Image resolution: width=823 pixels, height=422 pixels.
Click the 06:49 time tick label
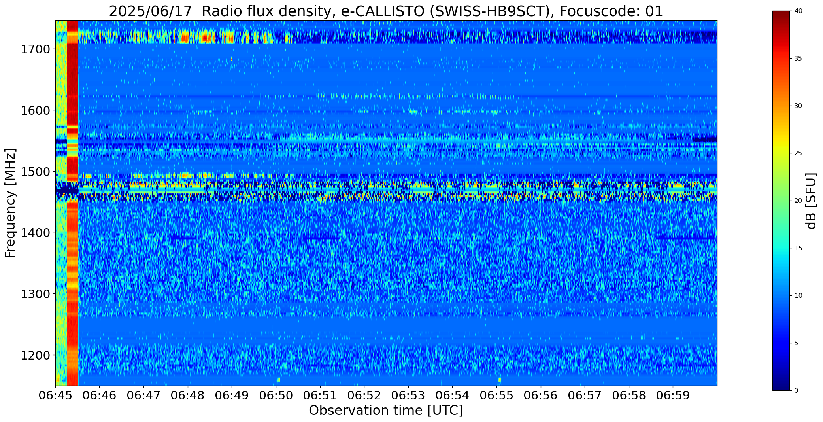point(232,395)
